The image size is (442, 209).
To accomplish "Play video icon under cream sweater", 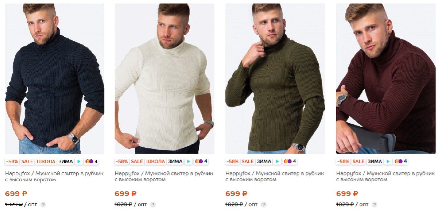I will coord(188,161).
